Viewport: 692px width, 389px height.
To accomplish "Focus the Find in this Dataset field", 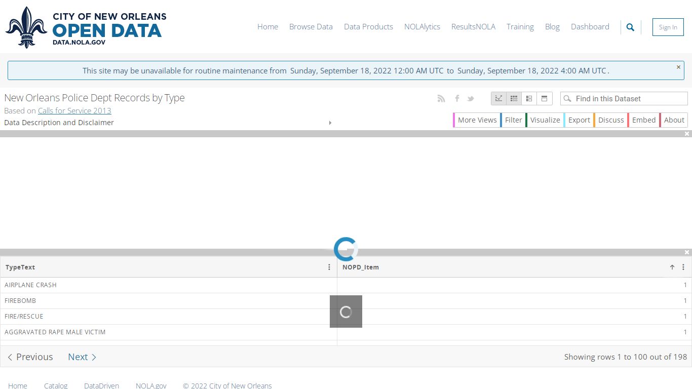I will coord(624,99).
